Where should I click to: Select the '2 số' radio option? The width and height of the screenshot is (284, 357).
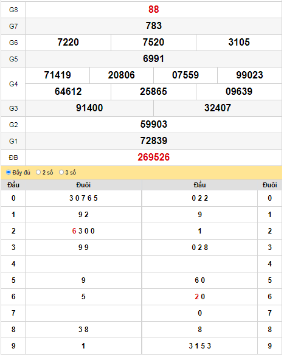tap(38, 172)
